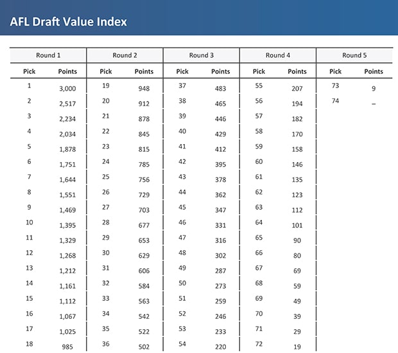This screenshot has width=398, height=353.
Task: Click the points value '522'
Action: click(x=144, y=332)
